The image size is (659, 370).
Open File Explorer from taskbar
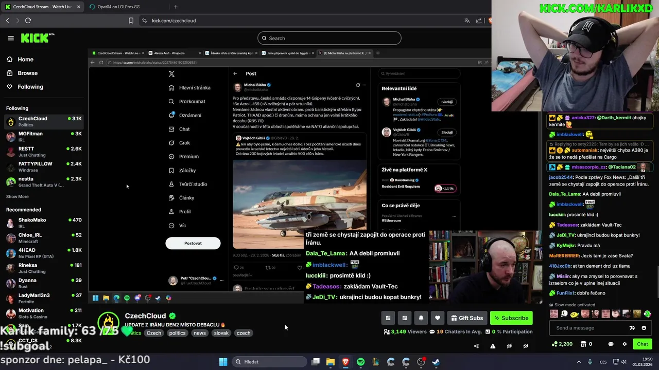coord(331,362)
